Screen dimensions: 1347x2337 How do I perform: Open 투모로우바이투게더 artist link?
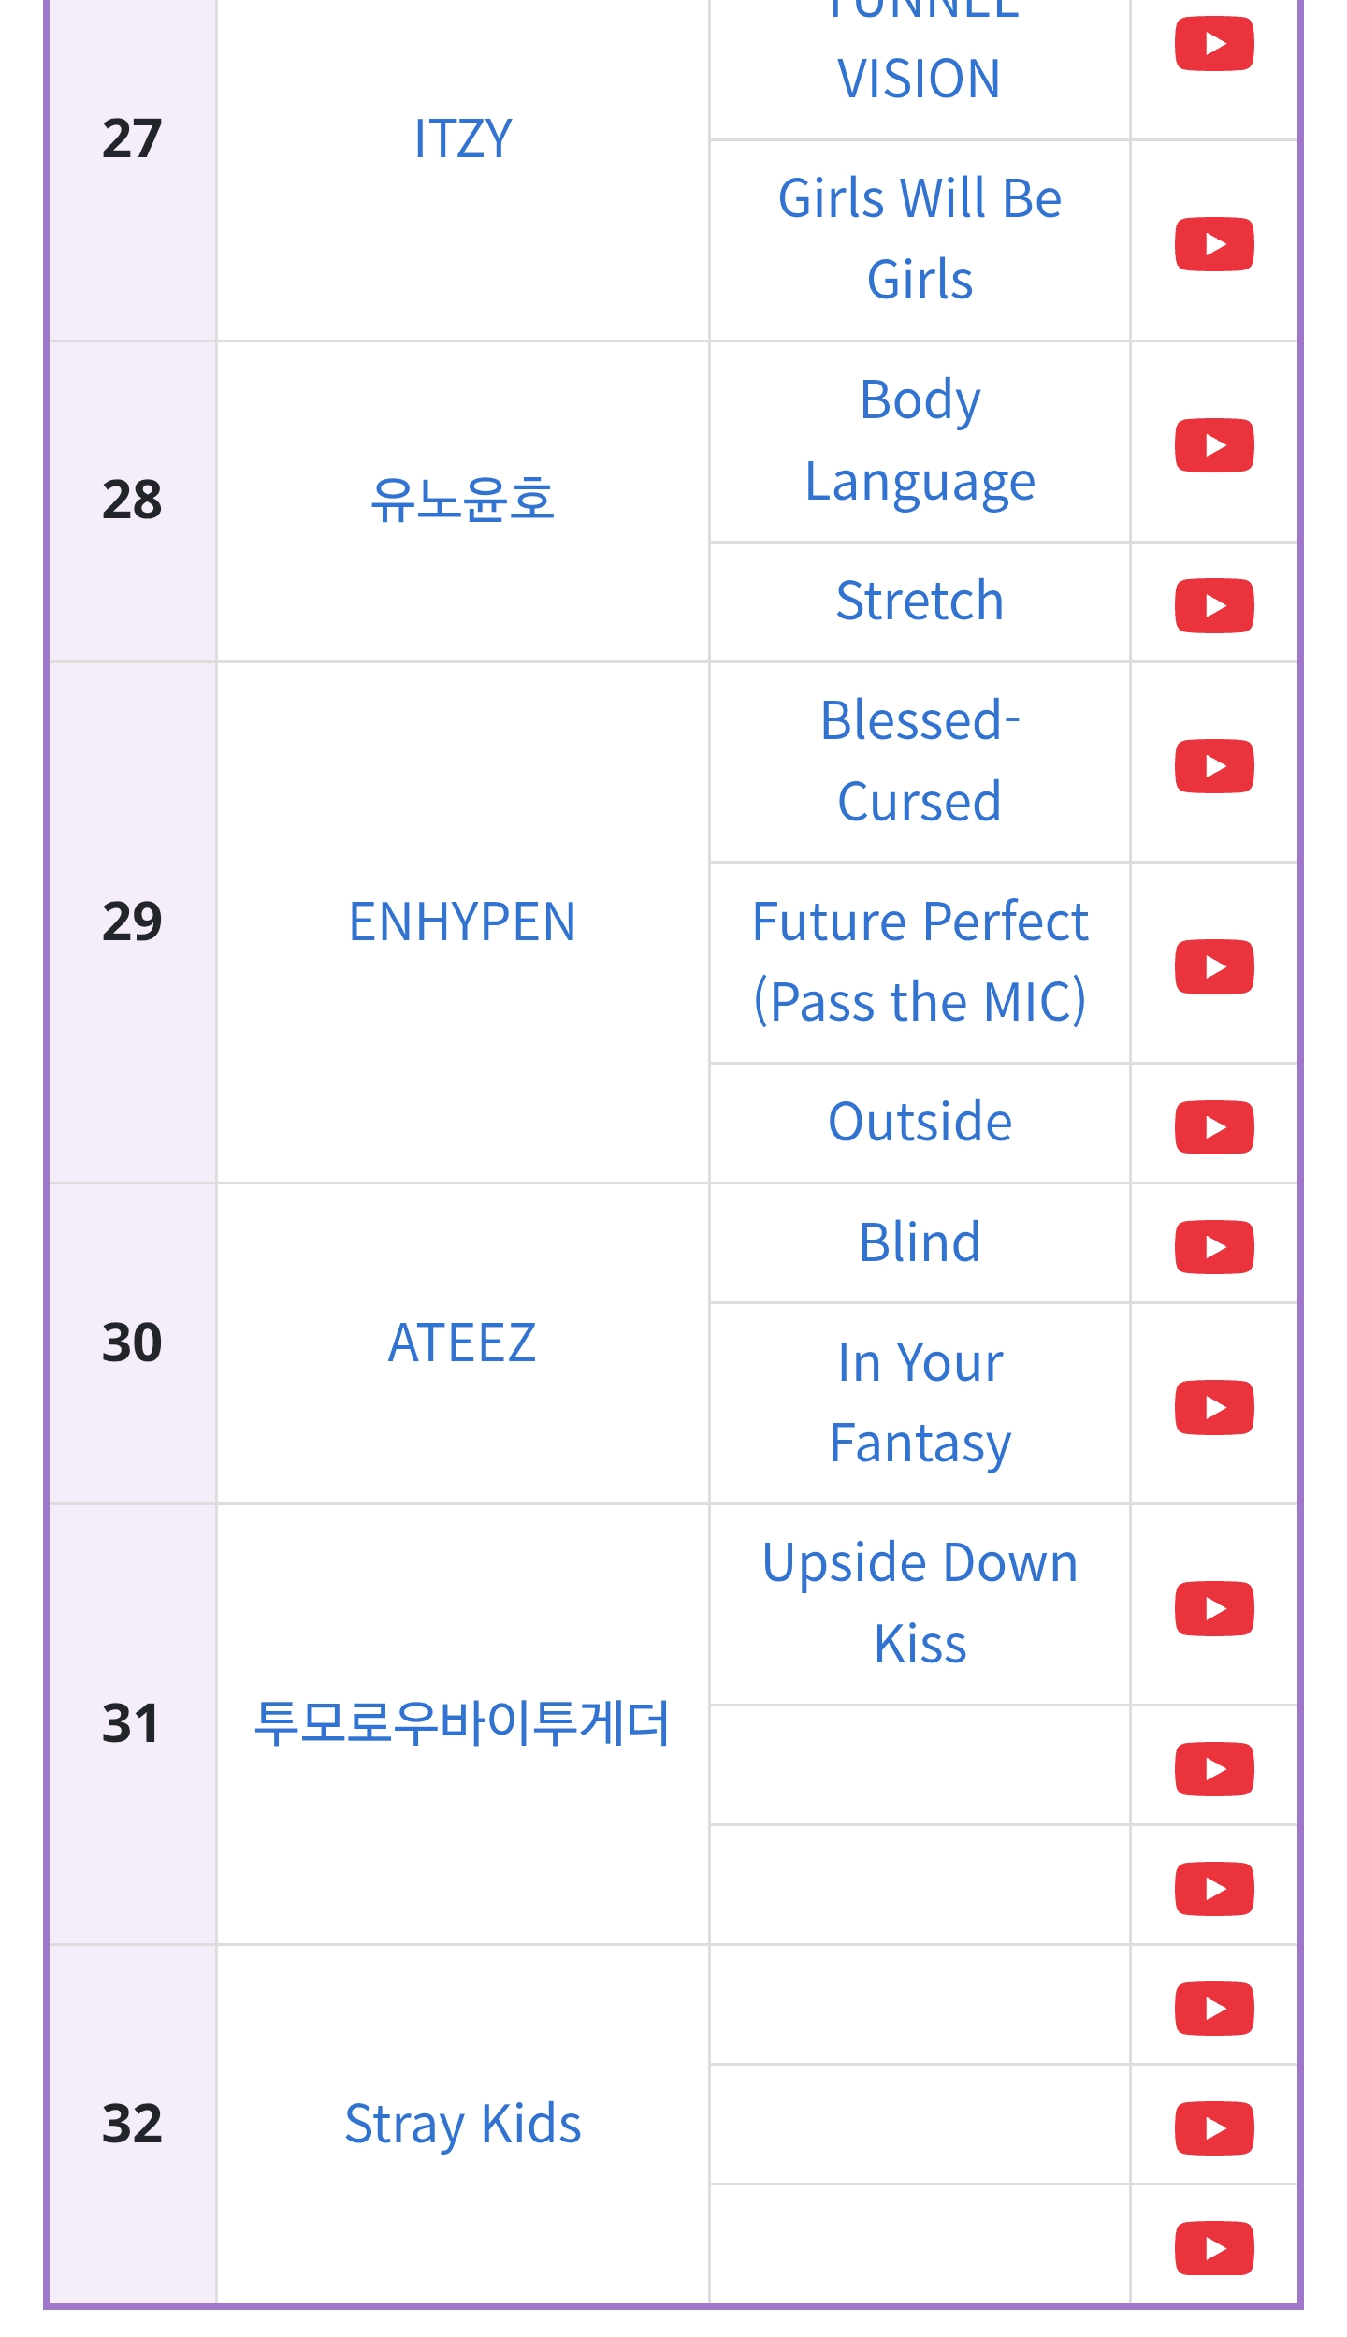pos(462,1723)
